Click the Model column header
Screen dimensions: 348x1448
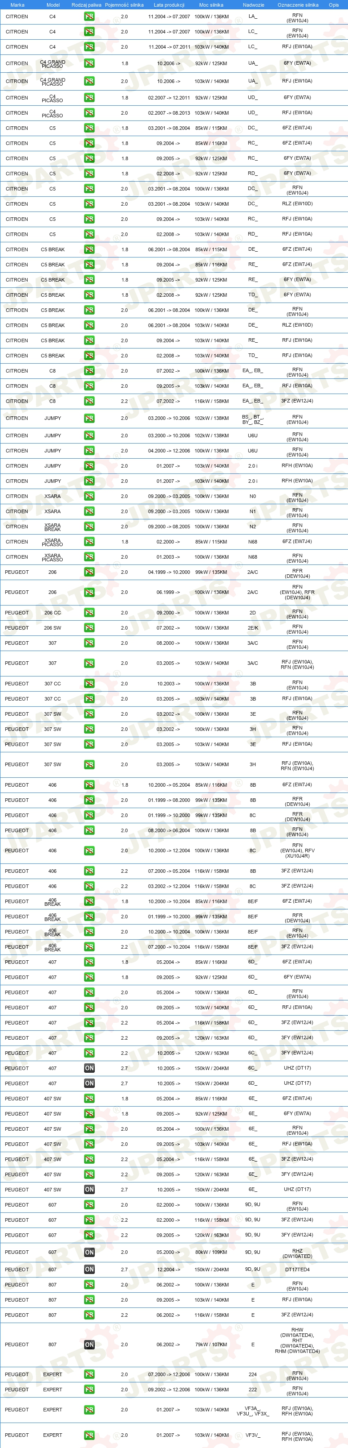tap(53, 4)
